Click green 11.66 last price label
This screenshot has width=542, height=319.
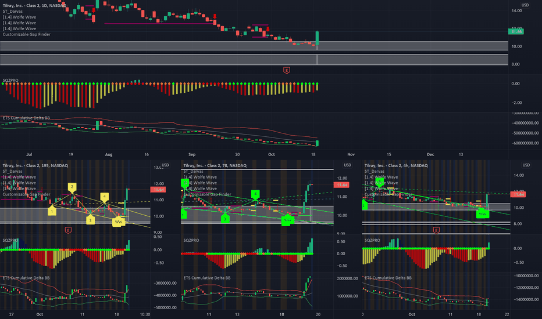click(x=516, y=31)
